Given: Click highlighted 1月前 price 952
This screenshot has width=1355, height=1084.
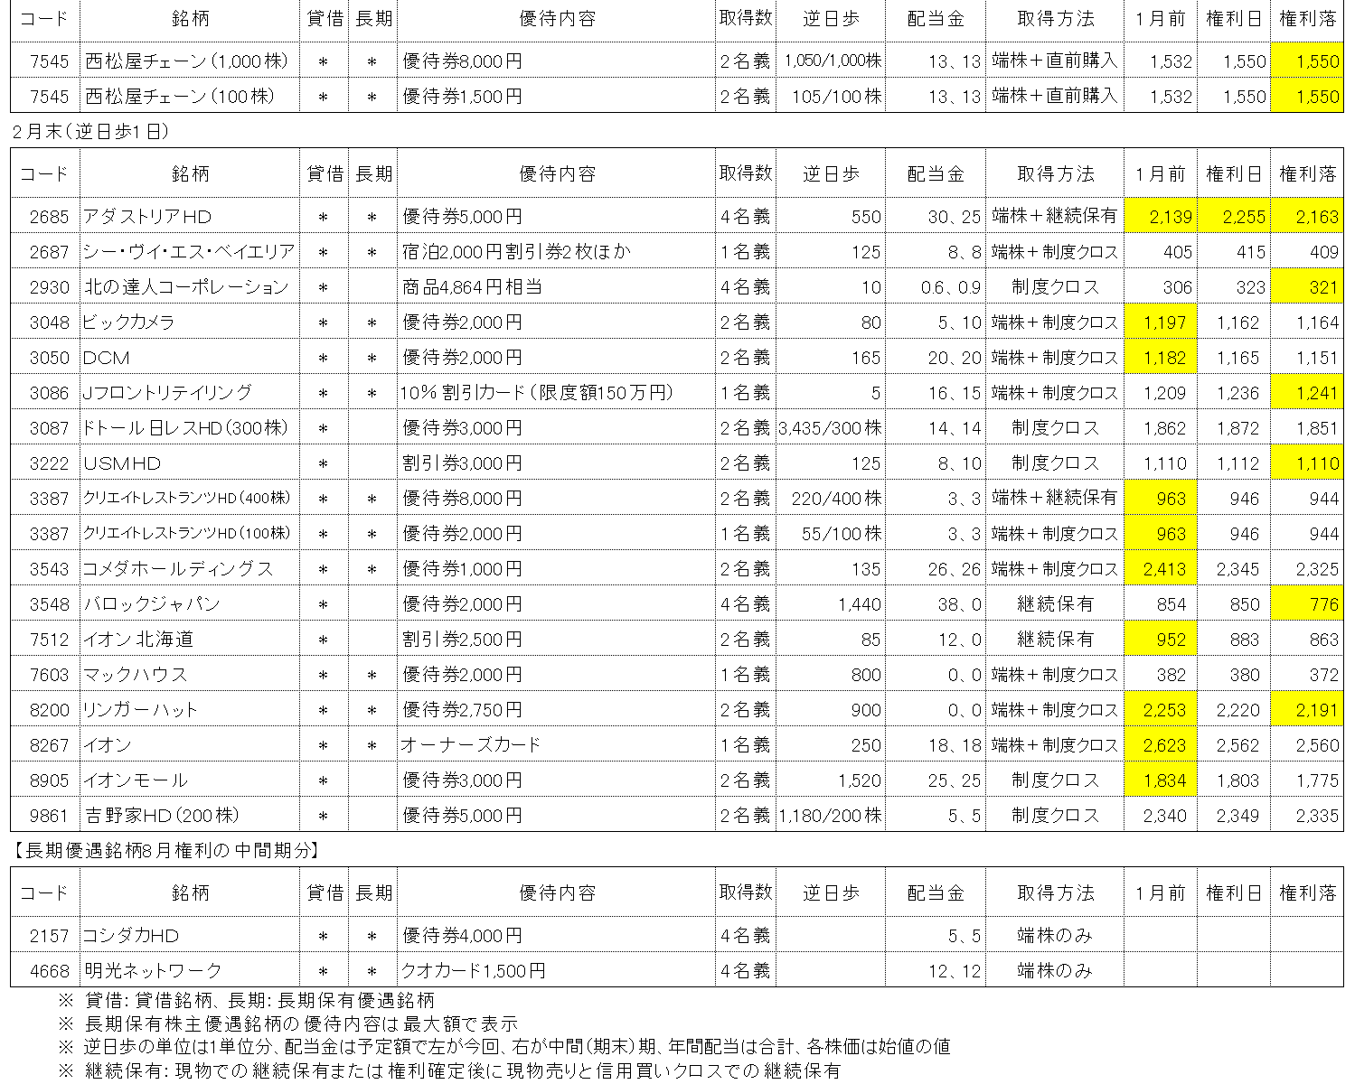Looking at the screenshot, I should (x=1161, y=640).
